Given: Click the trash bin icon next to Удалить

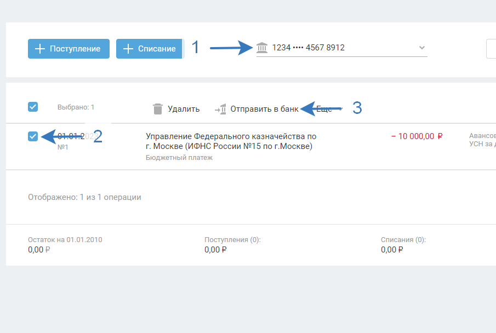Looking at the screenshot, I should pyautogui.click(x=158, y=109).
